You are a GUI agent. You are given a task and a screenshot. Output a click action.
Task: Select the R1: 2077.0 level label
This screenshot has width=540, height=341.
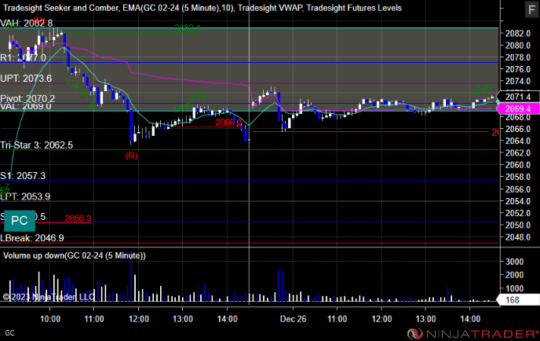(23, 58)
